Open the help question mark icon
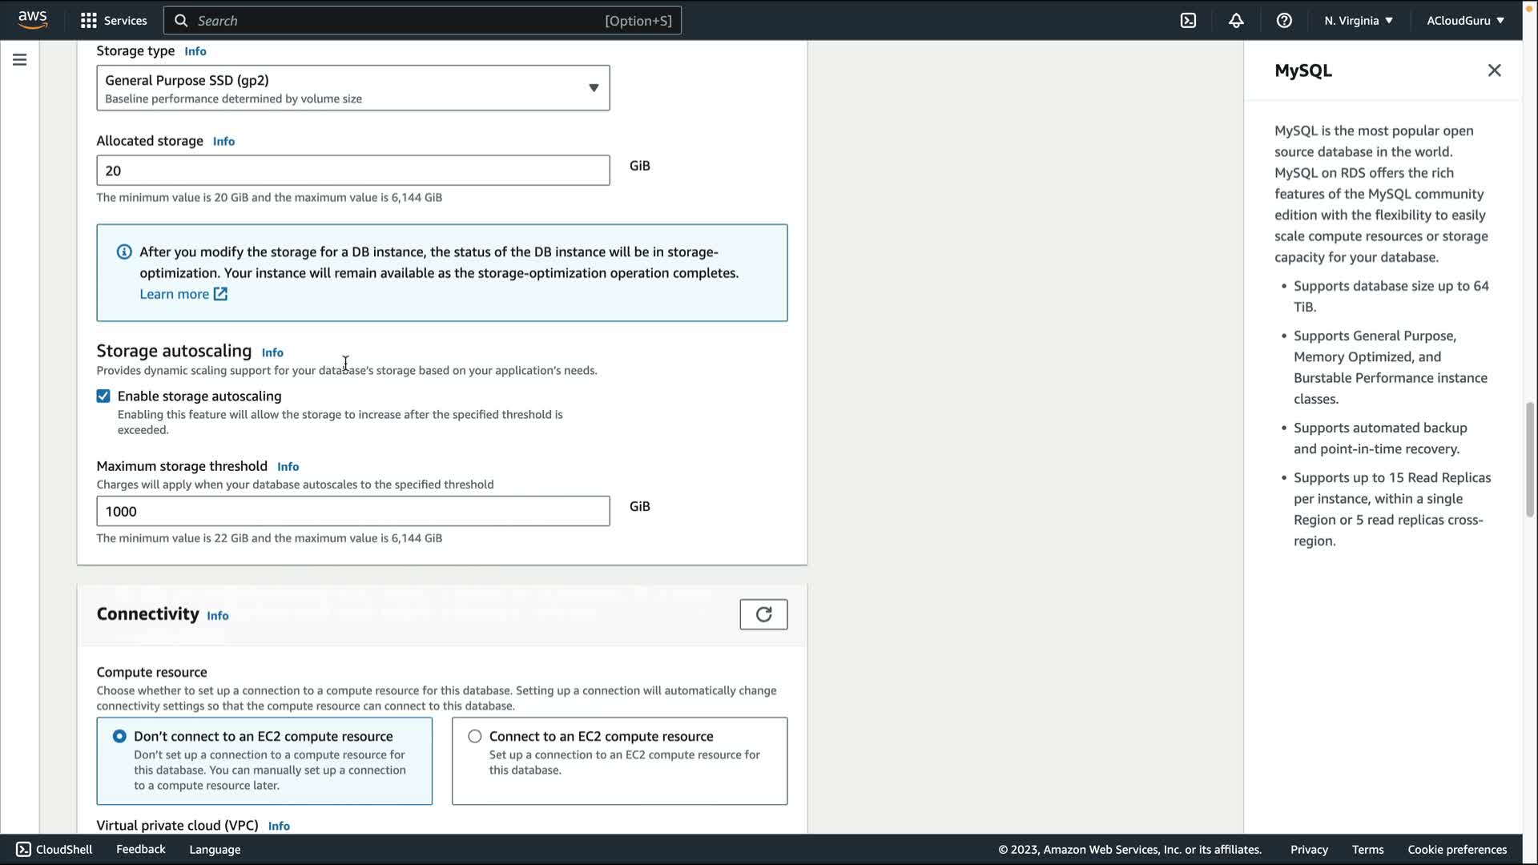This screenshot has width=1538, height=865. coord(1284,21)
